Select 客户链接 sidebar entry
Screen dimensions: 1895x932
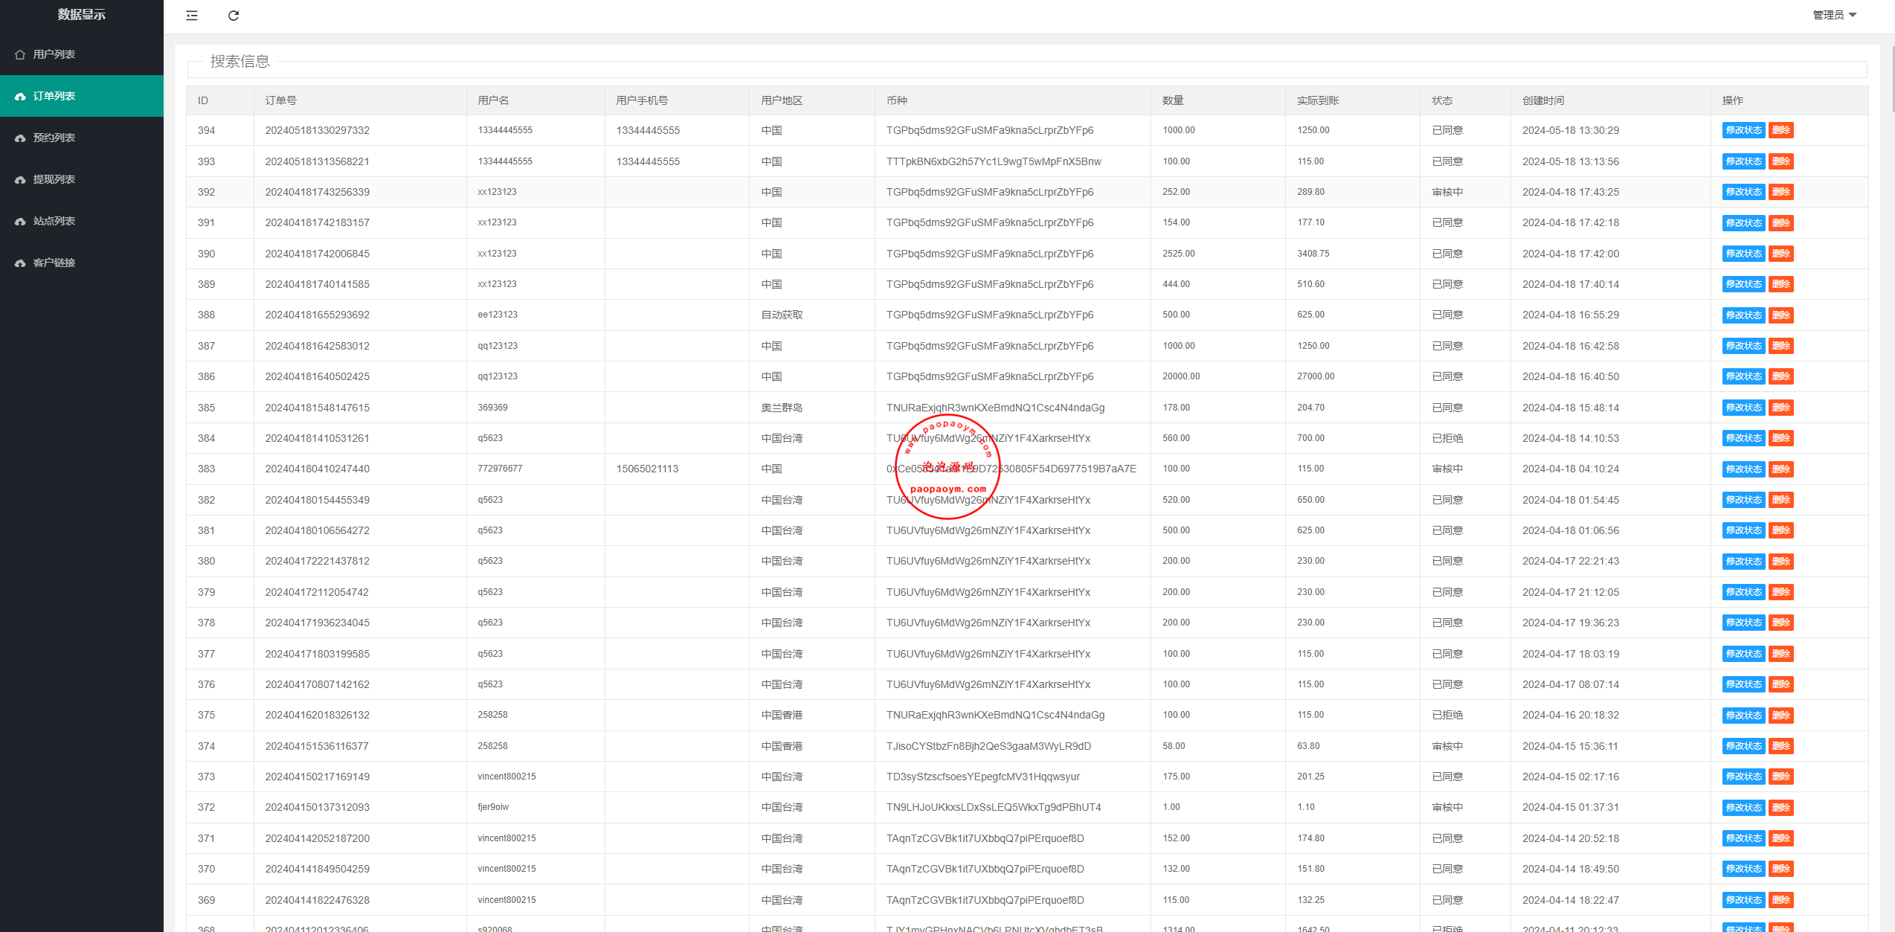(x=54, y=263)
